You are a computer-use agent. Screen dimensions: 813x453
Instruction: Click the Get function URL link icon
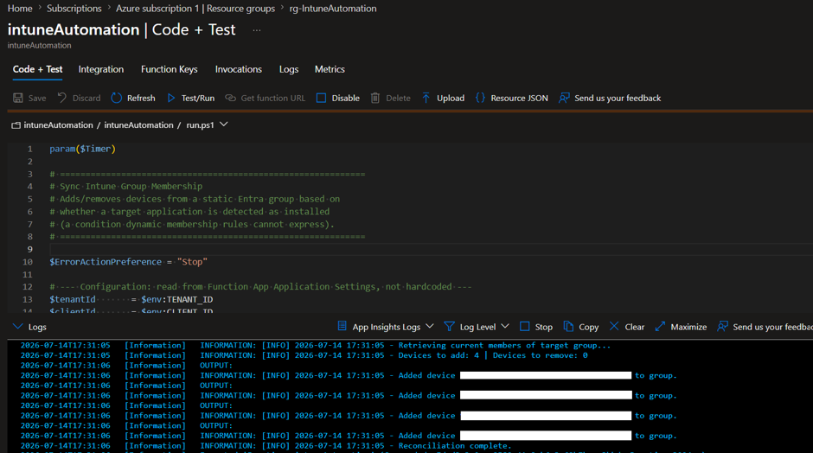pos(230,98)
